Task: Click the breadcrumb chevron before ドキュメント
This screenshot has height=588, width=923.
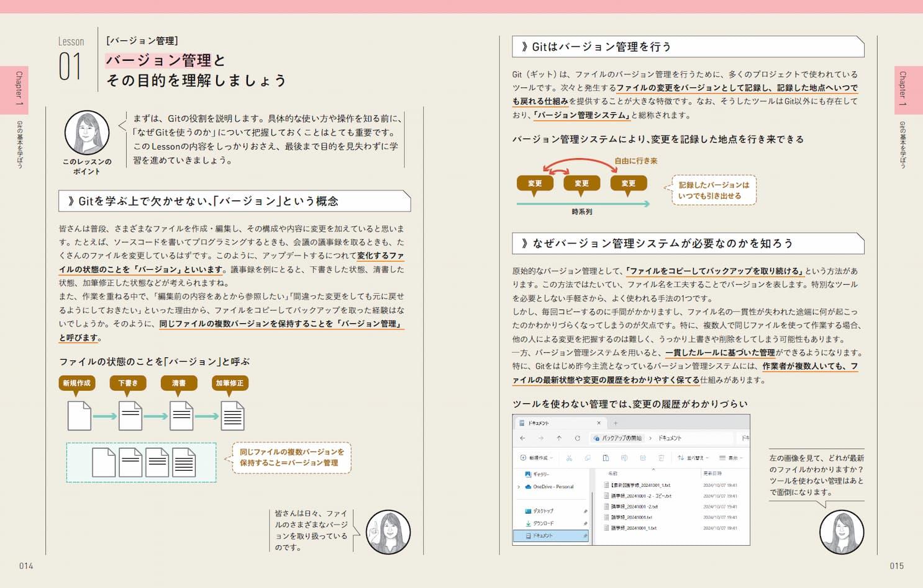Action: coord(650,438)
